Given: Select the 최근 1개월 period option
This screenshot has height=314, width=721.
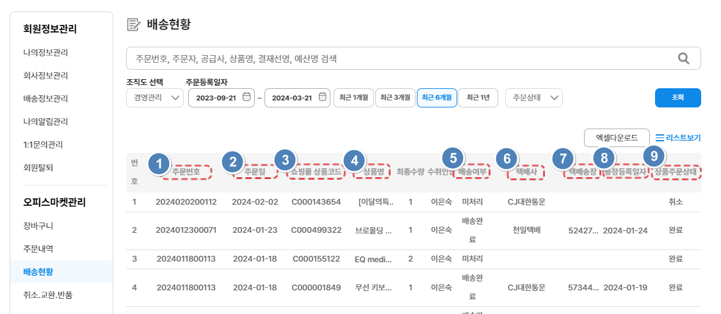Looking at the screenshot, I should (353, 98).
